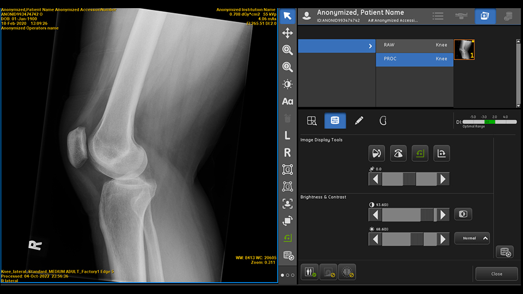The width and height of the screenshot is (523, 294).
Task: Select the RAW Knee series row
Action: (x=414, y=45)
